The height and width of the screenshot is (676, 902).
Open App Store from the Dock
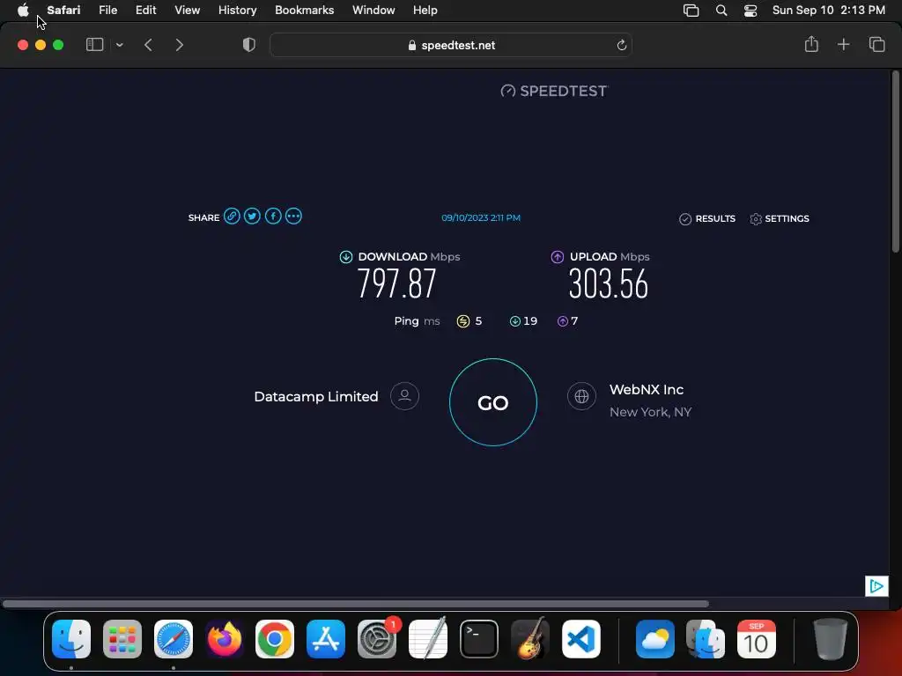(x=326, y=639)
